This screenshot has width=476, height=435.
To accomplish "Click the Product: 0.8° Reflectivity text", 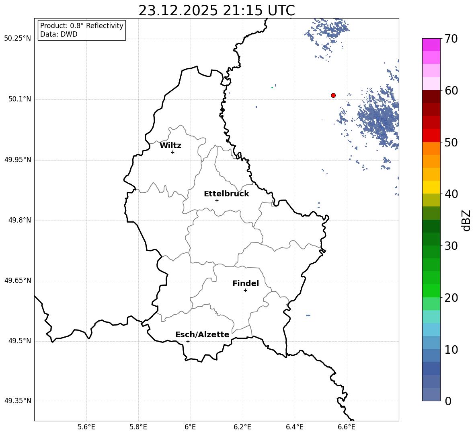I will coord(82,26).
